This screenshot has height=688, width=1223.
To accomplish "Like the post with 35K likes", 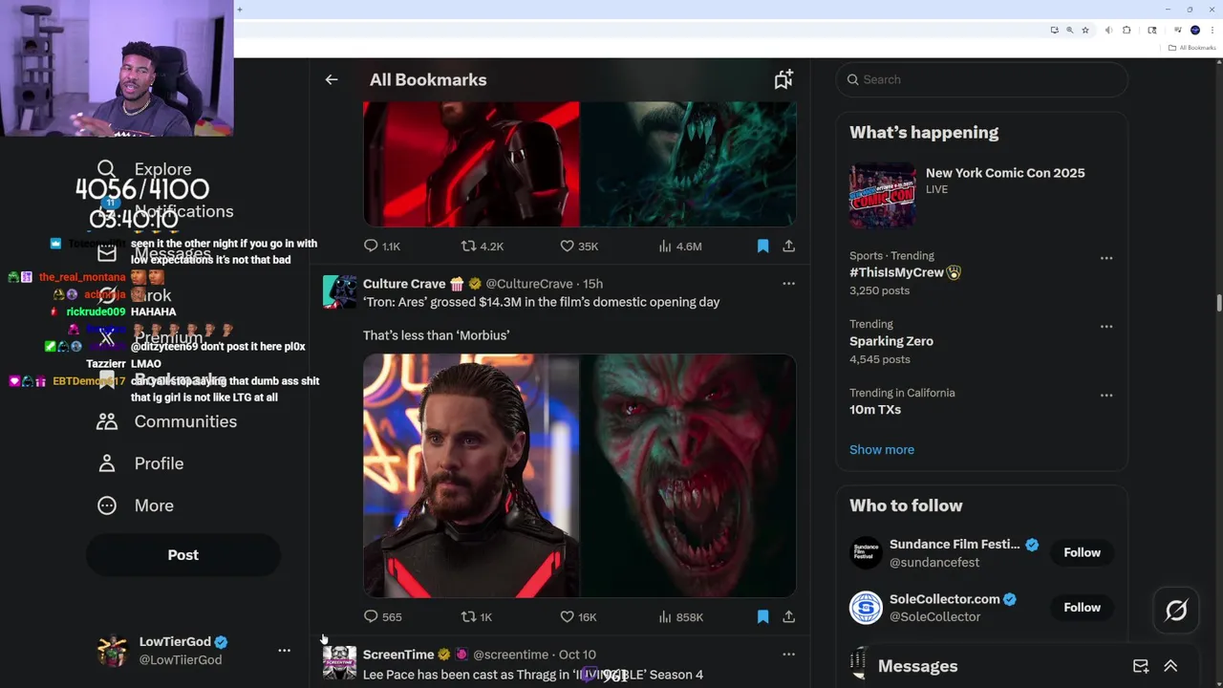I will [579, 247].
